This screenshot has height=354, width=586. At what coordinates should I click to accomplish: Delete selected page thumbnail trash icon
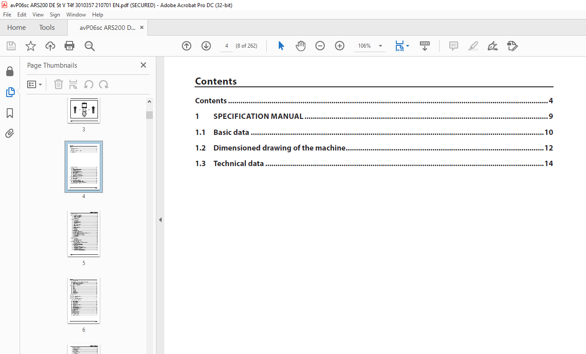click(58, 84)
